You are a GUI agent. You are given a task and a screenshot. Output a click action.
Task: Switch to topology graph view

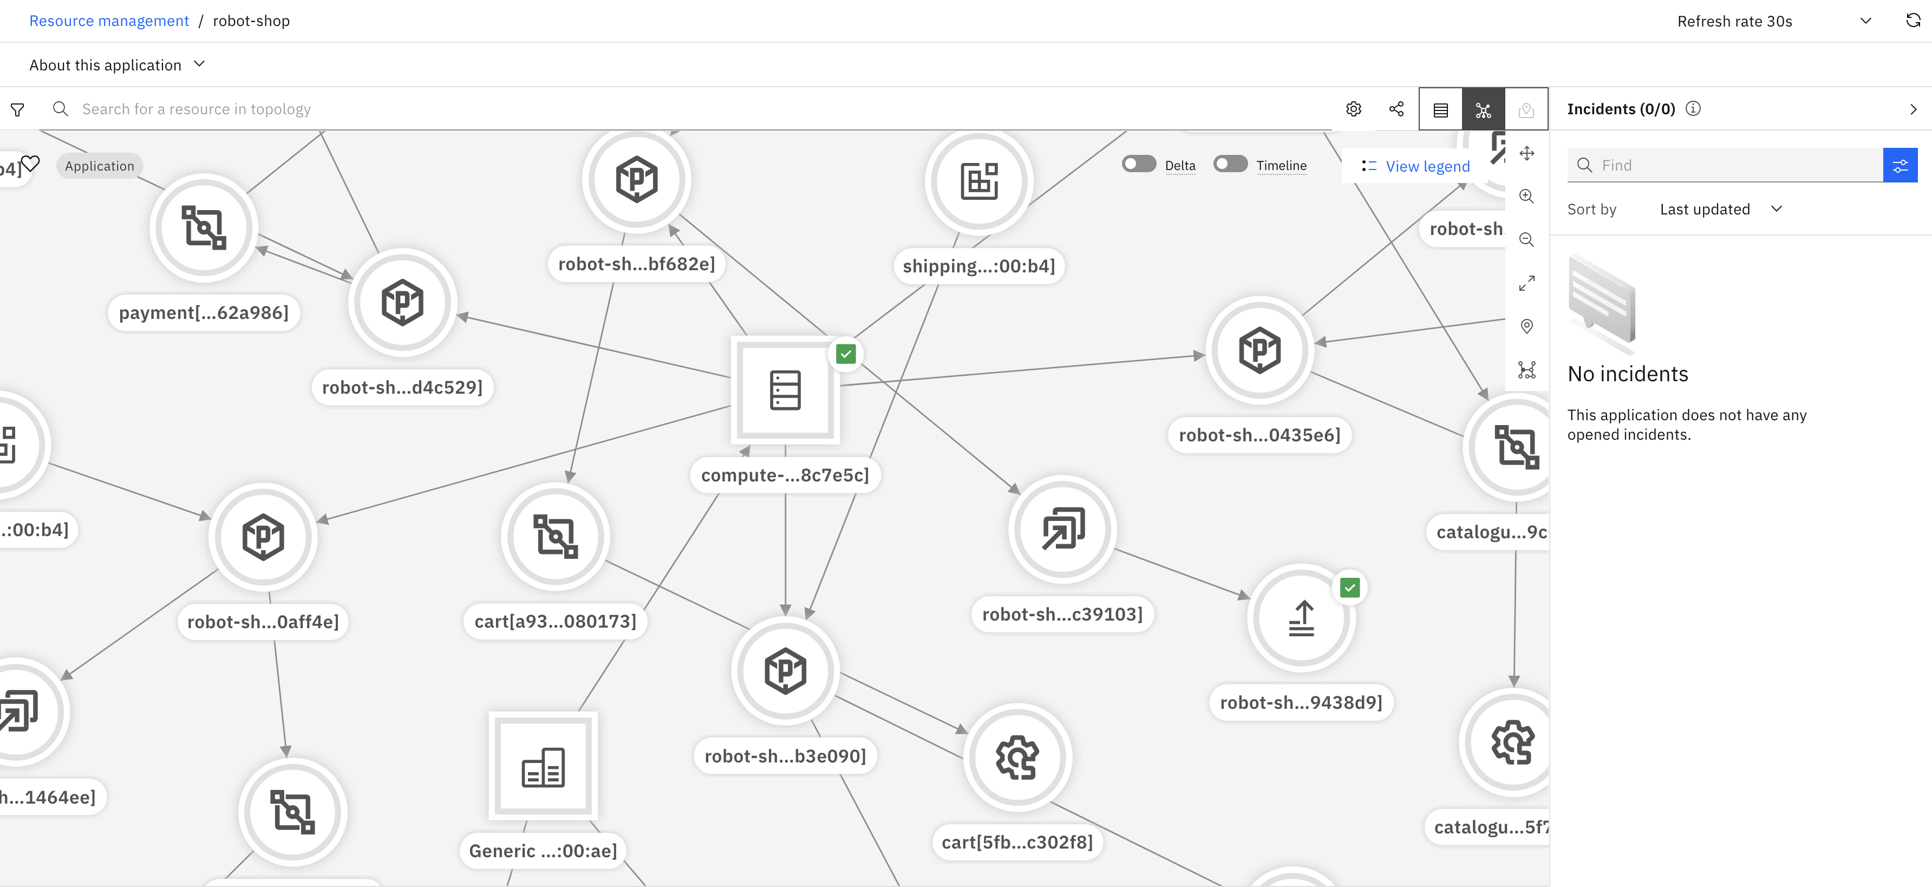(1484, 109)
